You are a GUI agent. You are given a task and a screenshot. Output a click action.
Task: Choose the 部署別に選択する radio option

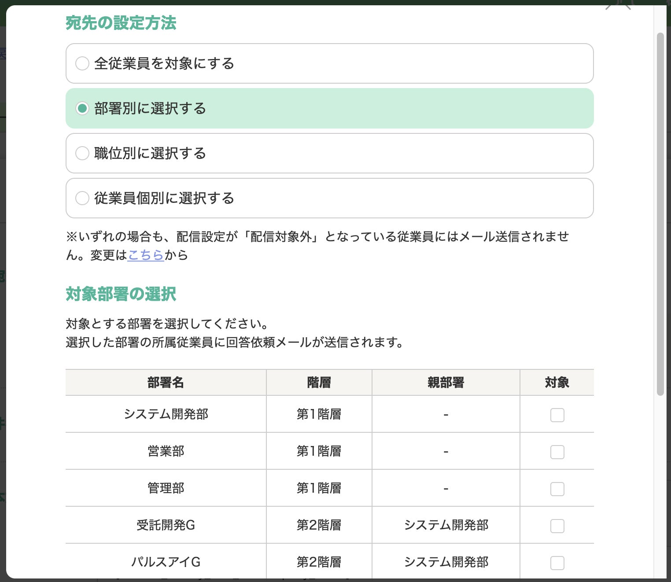point(82,108)
